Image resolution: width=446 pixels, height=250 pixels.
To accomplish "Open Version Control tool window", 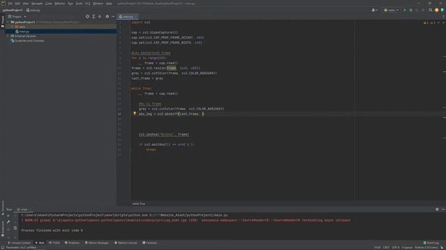I will 19,243.
